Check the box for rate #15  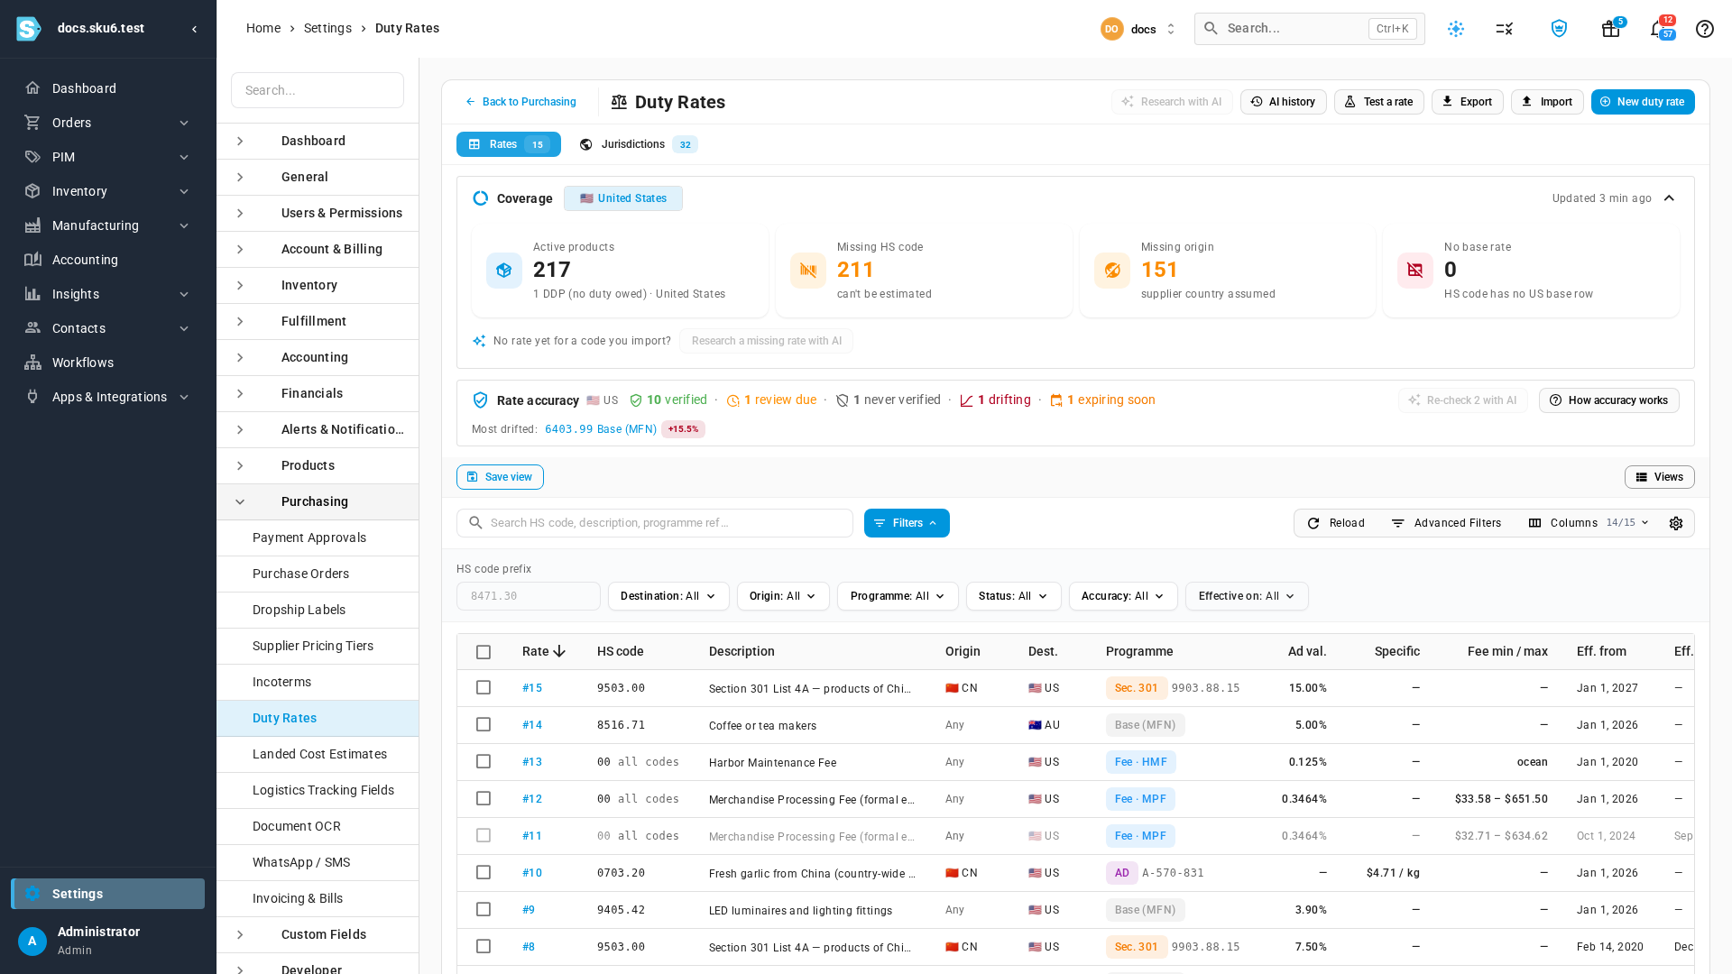coord(484,688)
